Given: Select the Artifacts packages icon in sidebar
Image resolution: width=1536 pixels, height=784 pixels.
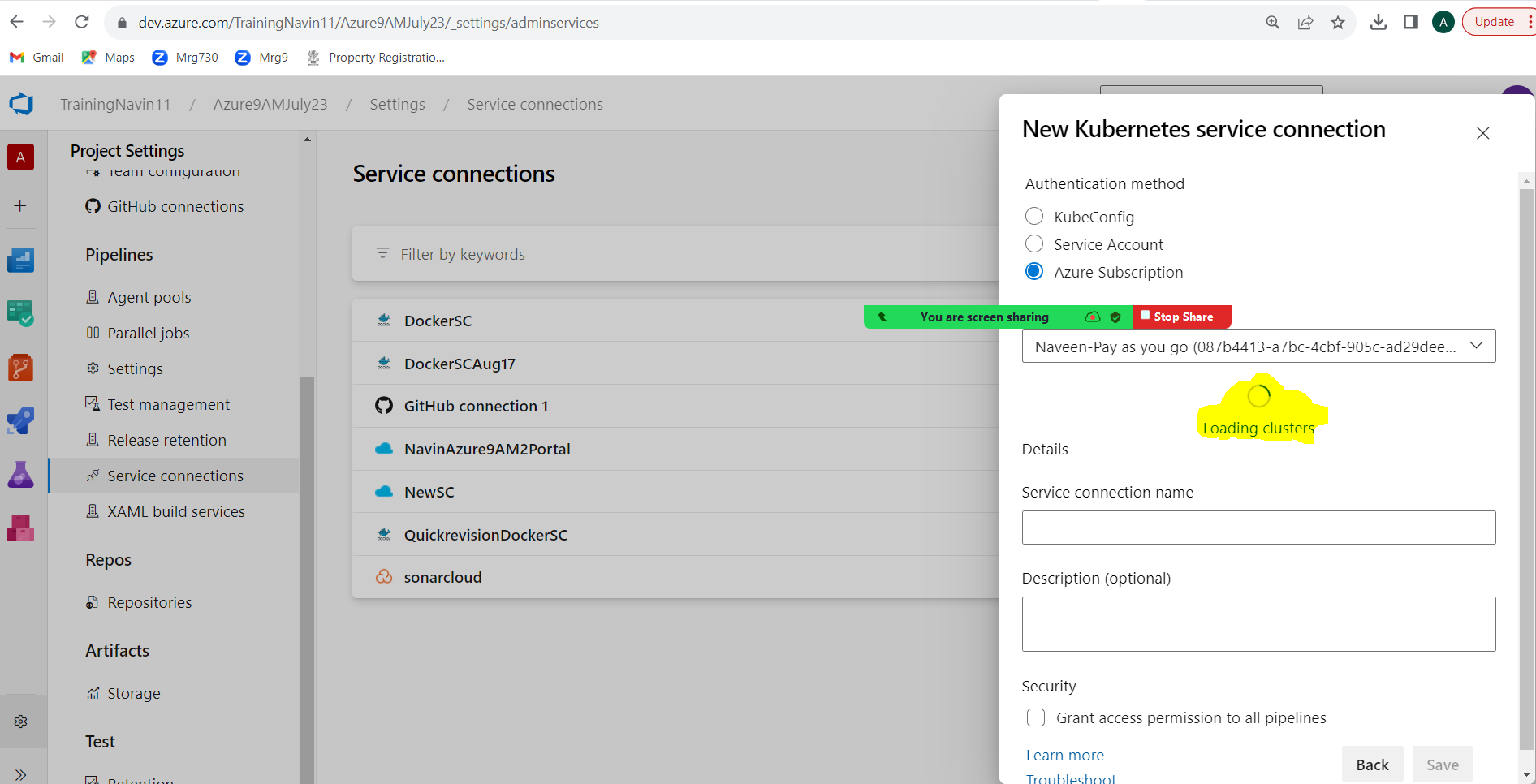Looking at the screenshot, I should [x=20, y=528].
